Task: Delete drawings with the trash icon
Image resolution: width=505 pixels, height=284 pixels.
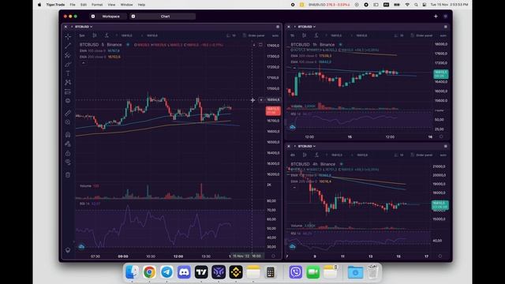Action: pyautogui.click(x=68, y=175)
